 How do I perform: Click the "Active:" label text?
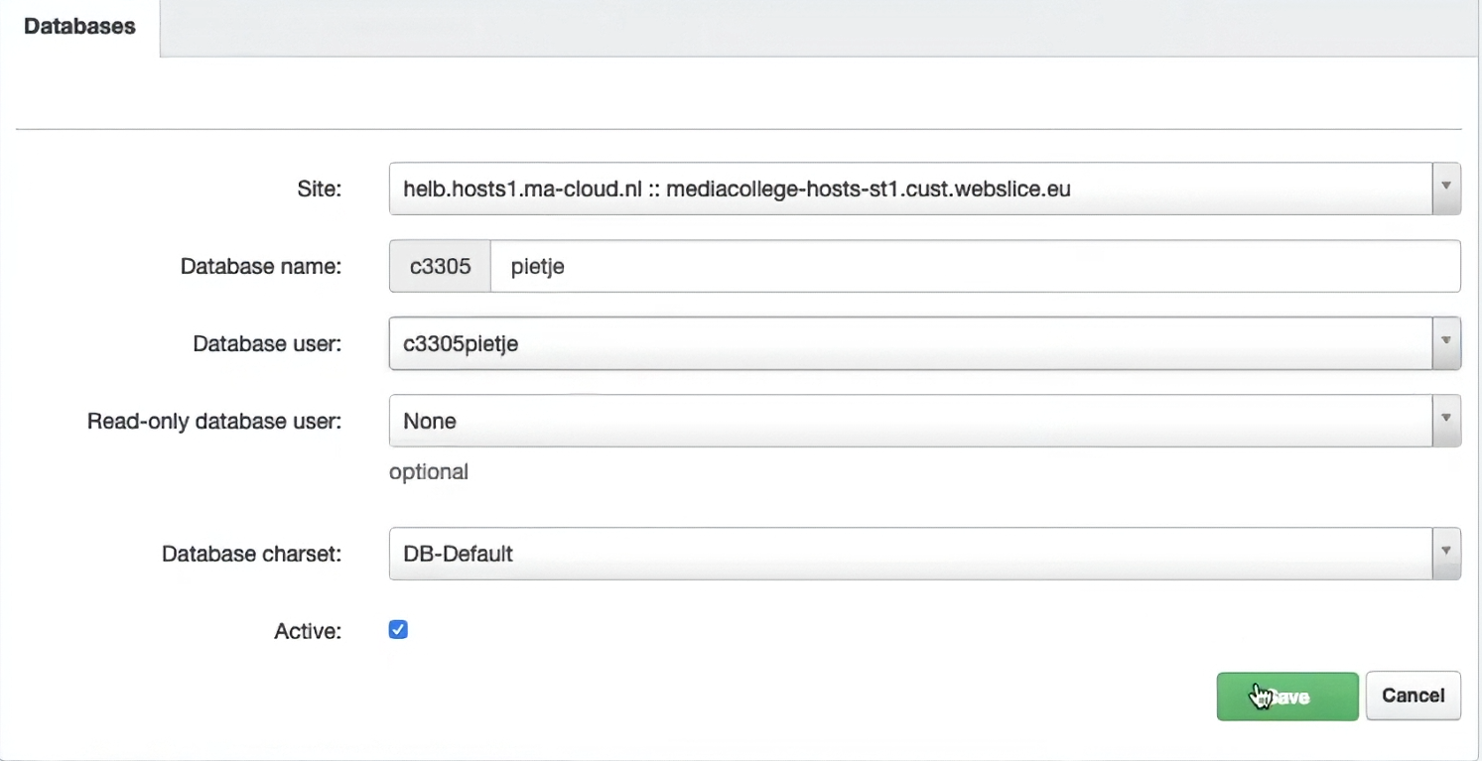click(308, 630)
